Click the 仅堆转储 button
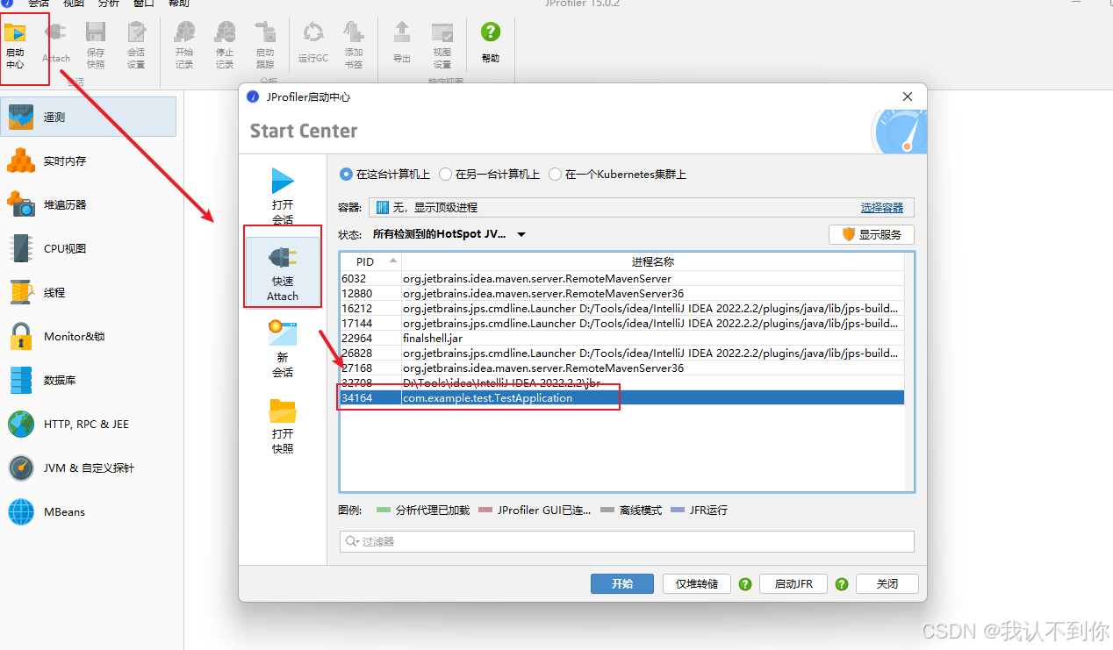Image resolution: width=1113 pixels, height=650 pixels. (x=697, y=583)
